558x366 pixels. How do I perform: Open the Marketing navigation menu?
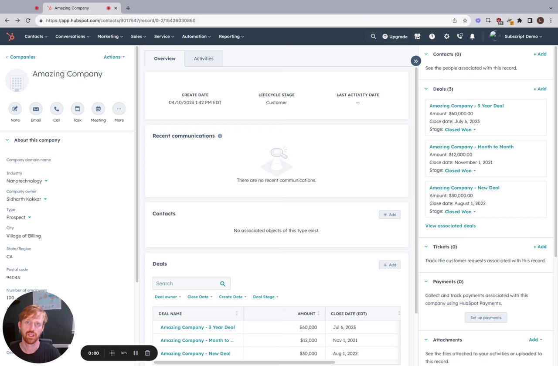(110, 37)
